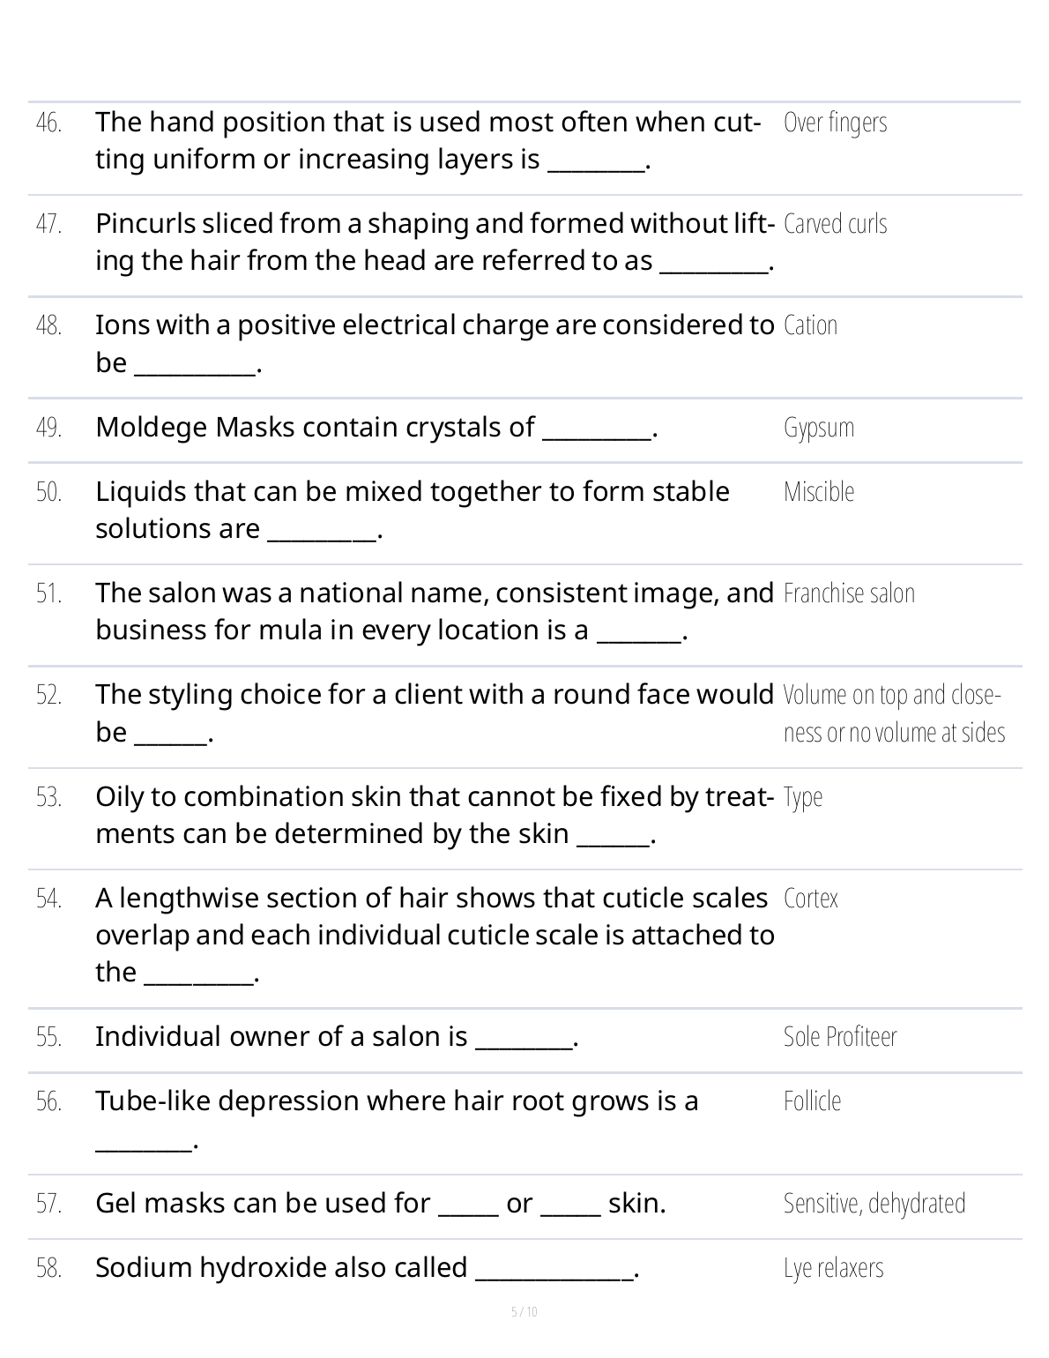The height and width of the screenshot is (1358, 1049).
Task: Click question number 46
Action: 49,123
